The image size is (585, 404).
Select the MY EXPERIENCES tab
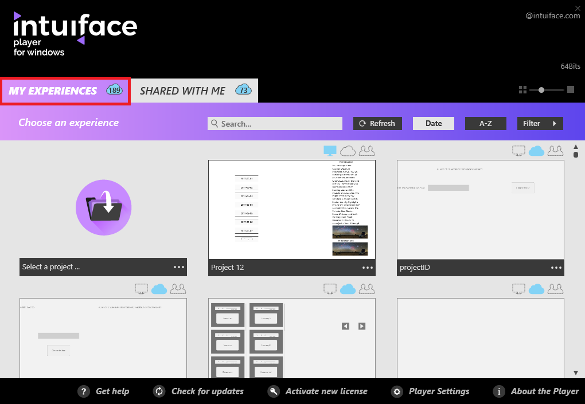coord(65,91)
